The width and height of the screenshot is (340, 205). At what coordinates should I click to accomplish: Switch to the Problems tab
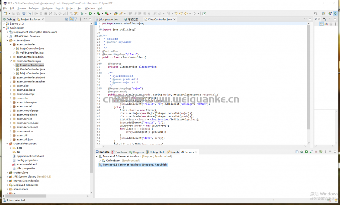(x=121, y=152)
